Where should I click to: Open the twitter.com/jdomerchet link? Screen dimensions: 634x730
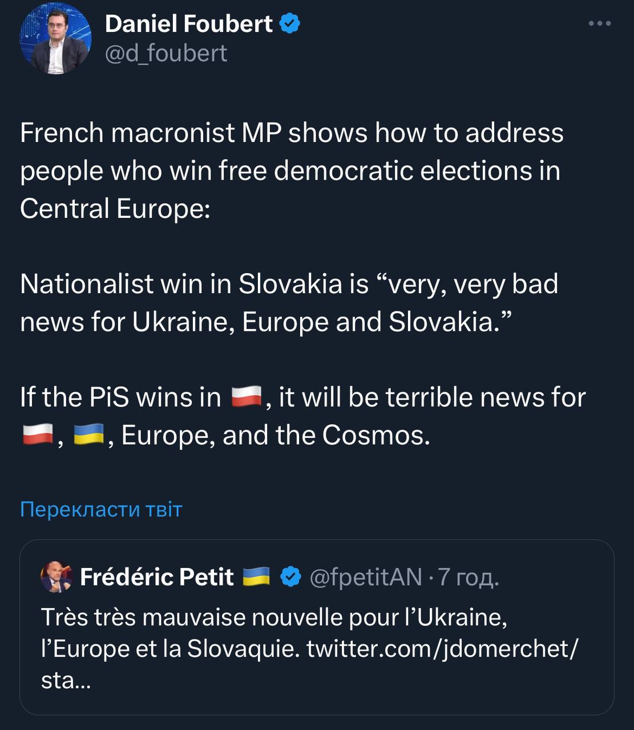point(442,648)
